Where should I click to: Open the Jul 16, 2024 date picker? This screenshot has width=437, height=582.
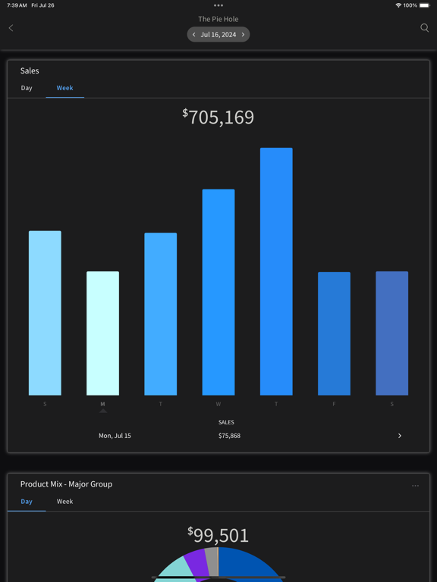click(x=218, y=35)
